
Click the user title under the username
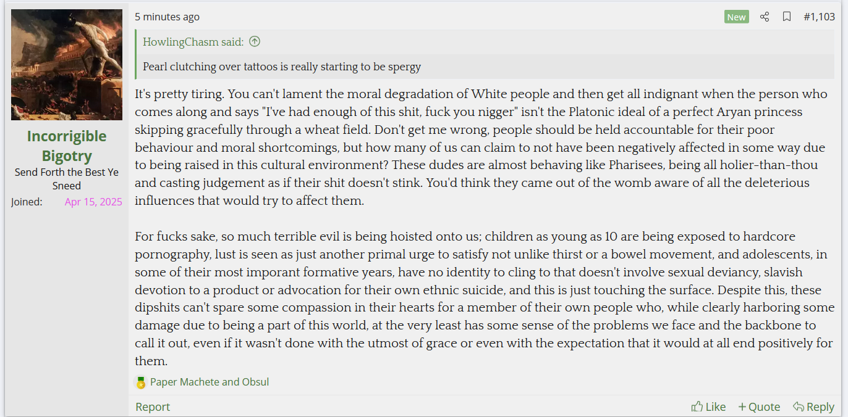pyautogui.click(x=67, y=179)
